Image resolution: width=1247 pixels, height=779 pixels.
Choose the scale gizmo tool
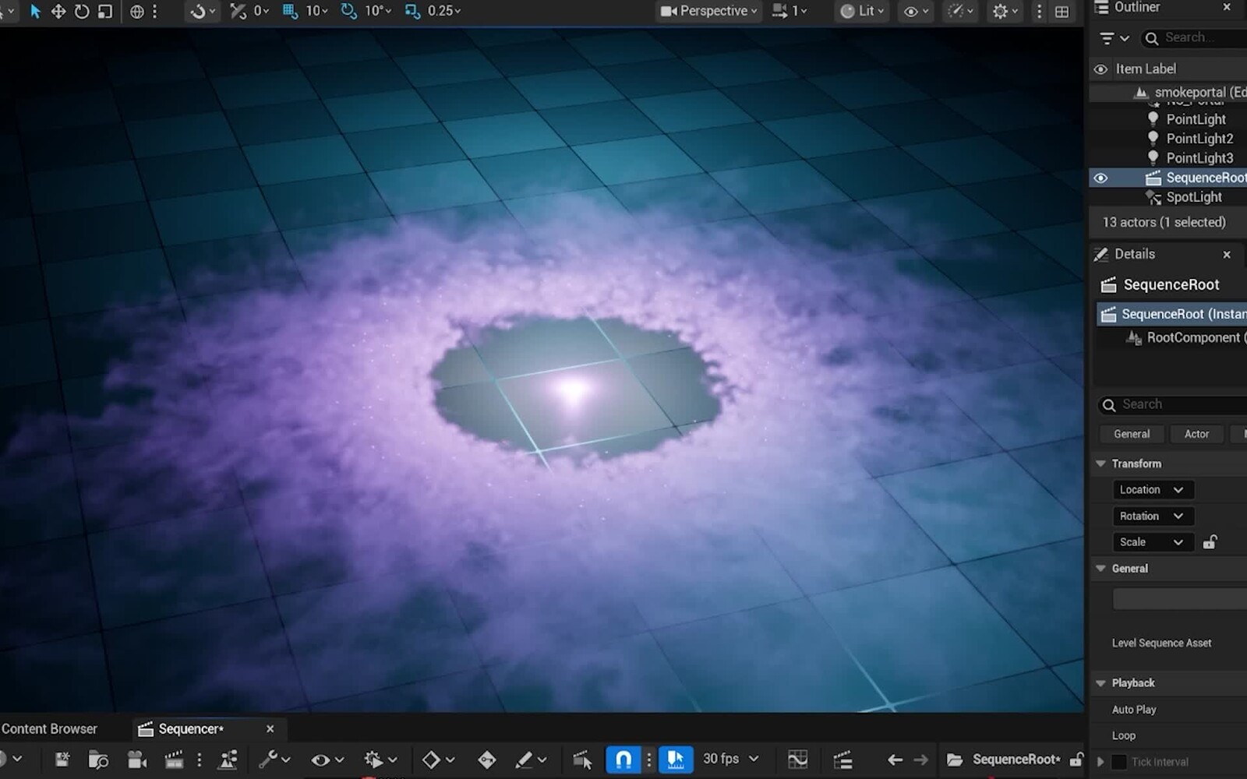pyautogui.click(x=105, y=12)
